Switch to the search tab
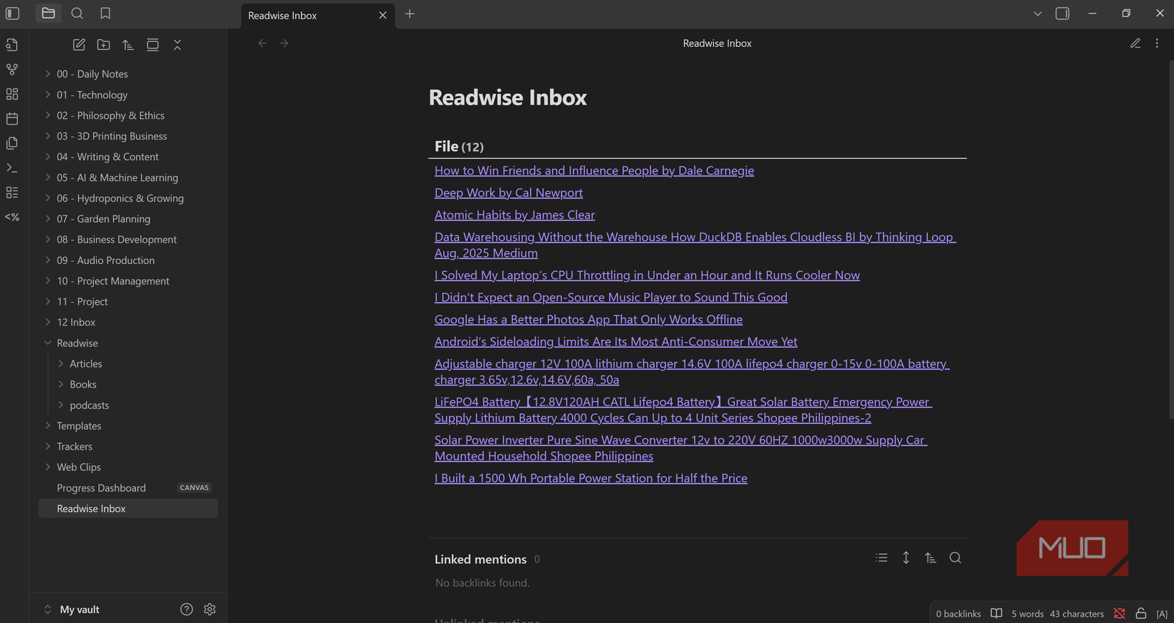This screenshot has height=623, width=1174. pyautogui.click(x=77, y=14)
